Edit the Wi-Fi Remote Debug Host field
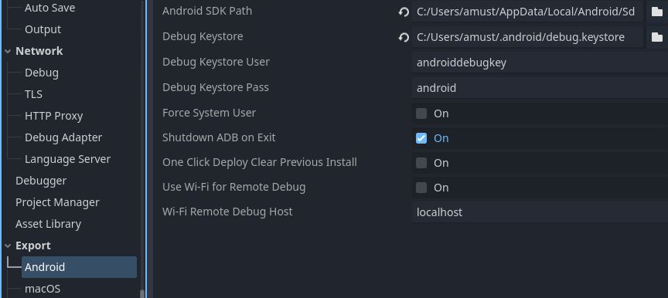The image size is (668, 298). point(540,212)
